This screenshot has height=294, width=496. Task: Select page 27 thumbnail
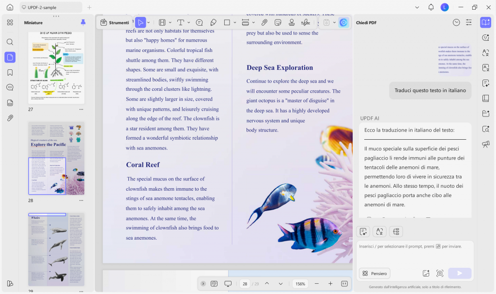pos(56,67)
